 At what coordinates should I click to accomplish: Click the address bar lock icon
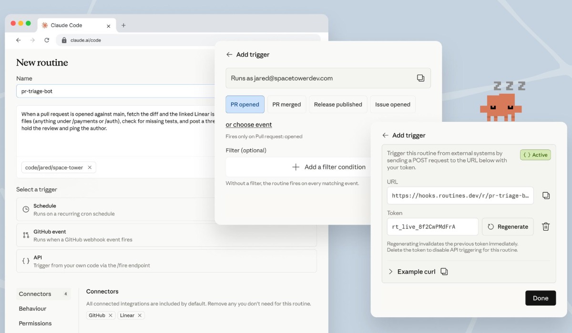[64, 40]
